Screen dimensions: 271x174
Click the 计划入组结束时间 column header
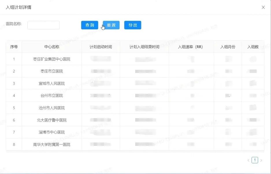144,47
